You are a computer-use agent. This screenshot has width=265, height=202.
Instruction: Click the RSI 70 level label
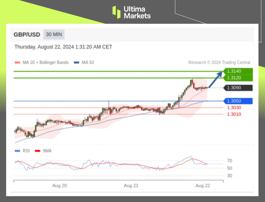(x=229, y=161)
